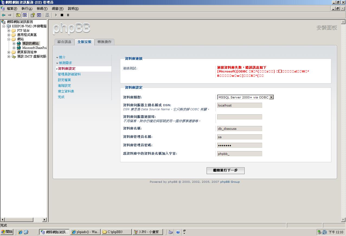Open the phpBB Group footer link

(x=230, y=182)
